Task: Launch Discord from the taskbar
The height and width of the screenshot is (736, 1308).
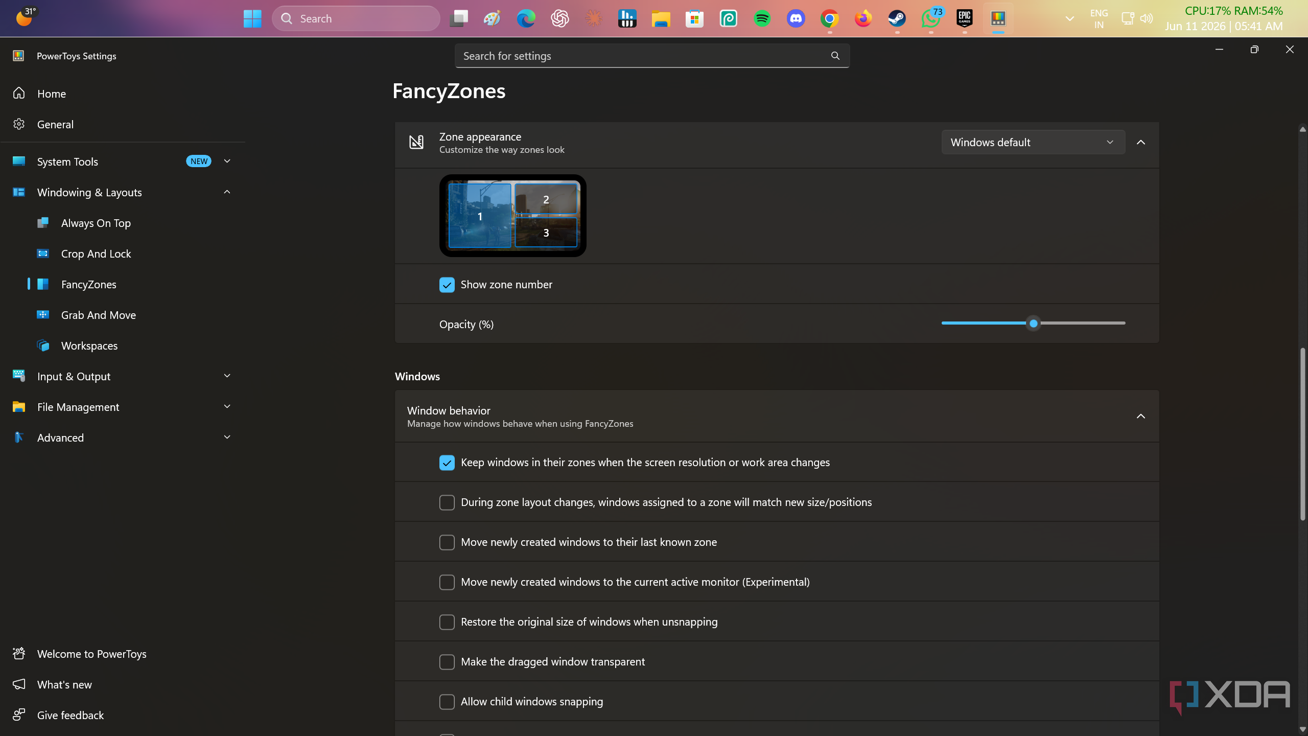Action: click(796, 19)
